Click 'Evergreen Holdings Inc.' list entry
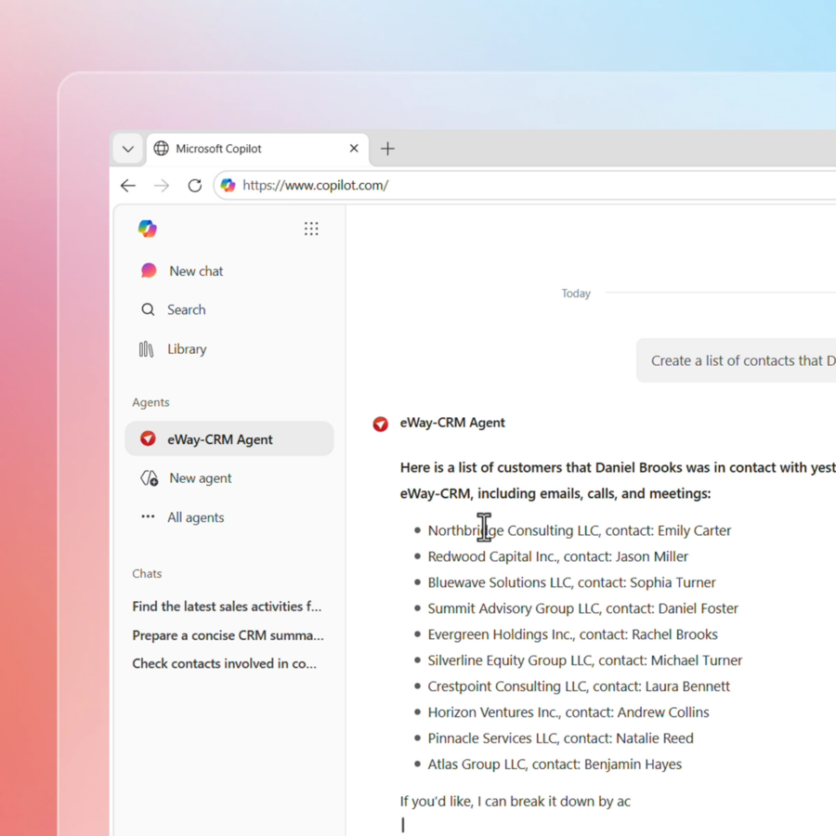 point(572,634)
